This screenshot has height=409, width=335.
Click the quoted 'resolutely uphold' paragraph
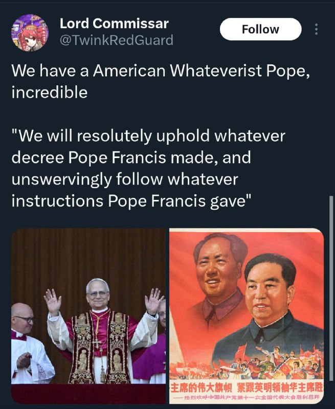pos(148,168)
